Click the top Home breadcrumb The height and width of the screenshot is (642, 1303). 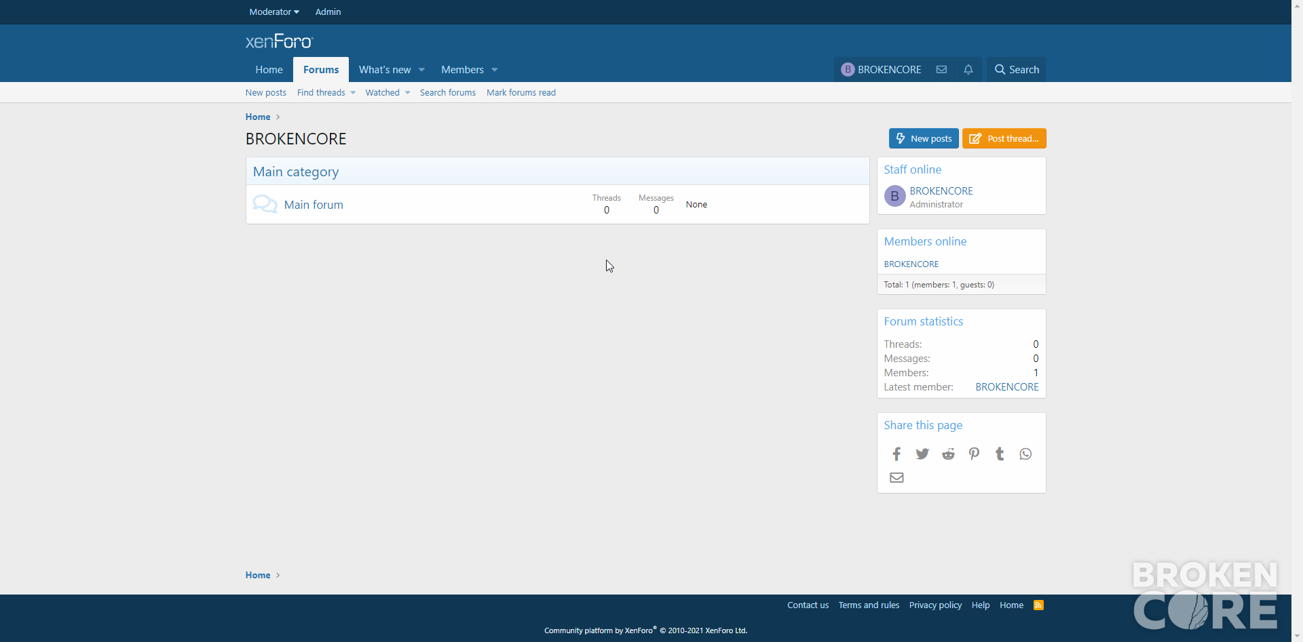pos(258,117)
